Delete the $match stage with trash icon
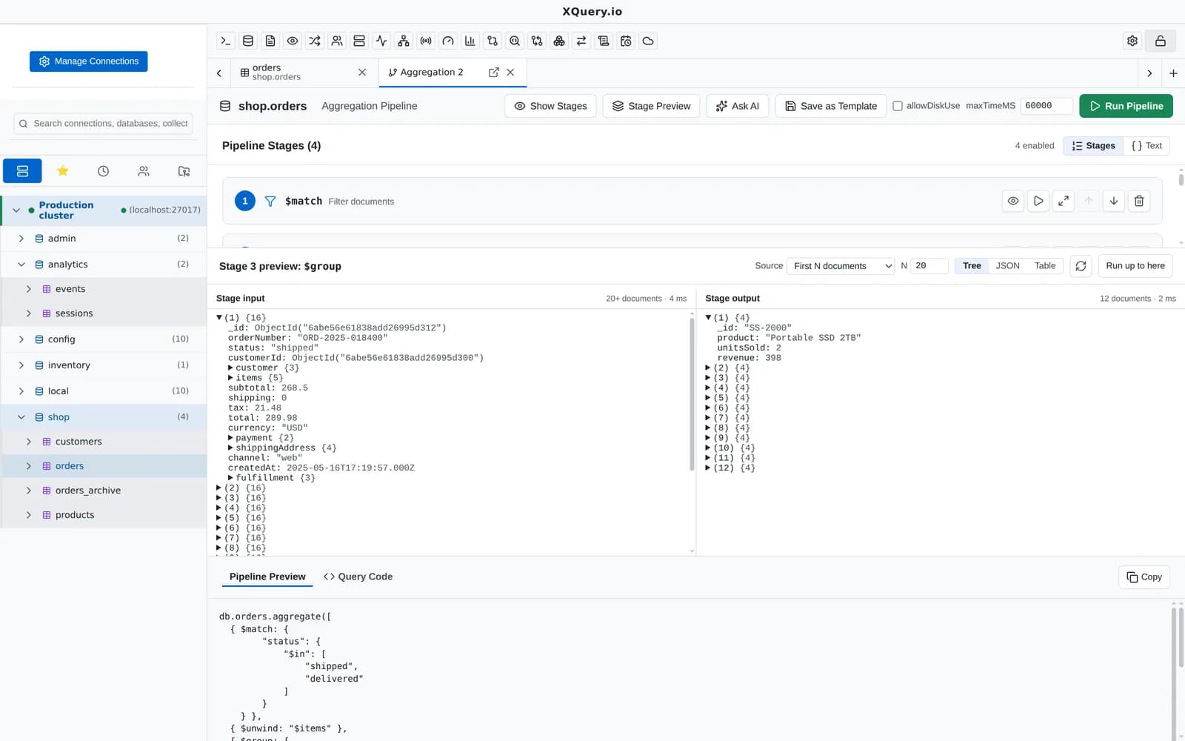The image size is (1185, 741). pos(1139,201)
